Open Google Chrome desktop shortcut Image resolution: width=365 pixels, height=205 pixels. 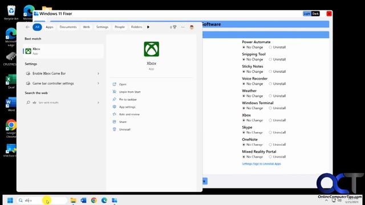[11, 129]
